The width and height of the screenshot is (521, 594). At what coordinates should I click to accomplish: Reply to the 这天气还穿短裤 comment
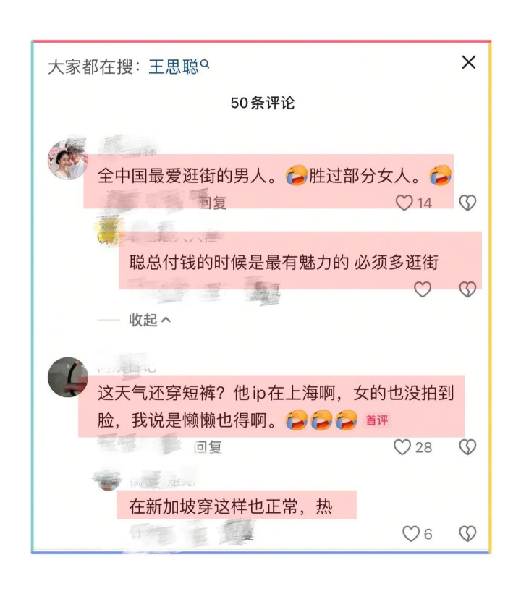pos(208,447)
